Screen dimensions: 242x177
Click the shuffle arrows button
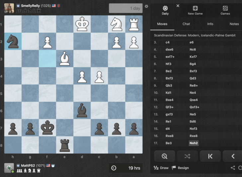pyautogui.click(x=187, y=156)
